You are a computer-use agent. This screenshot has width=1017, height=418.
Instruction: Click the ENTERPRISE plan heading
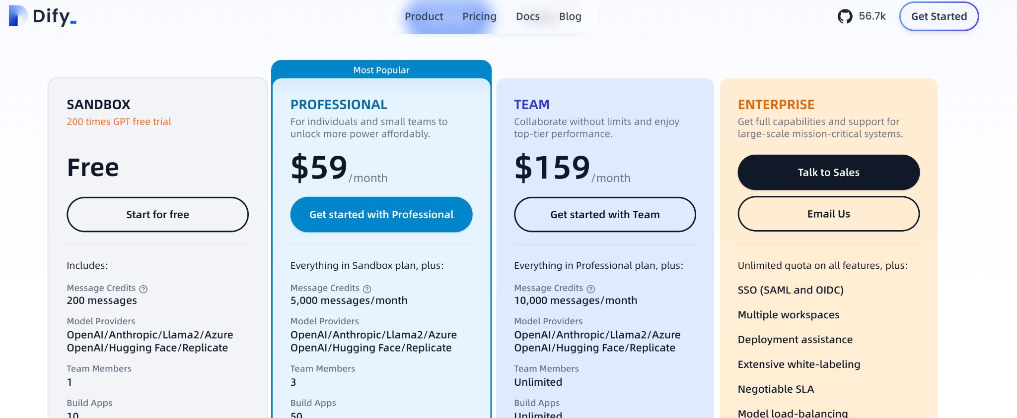pos(776,105)
